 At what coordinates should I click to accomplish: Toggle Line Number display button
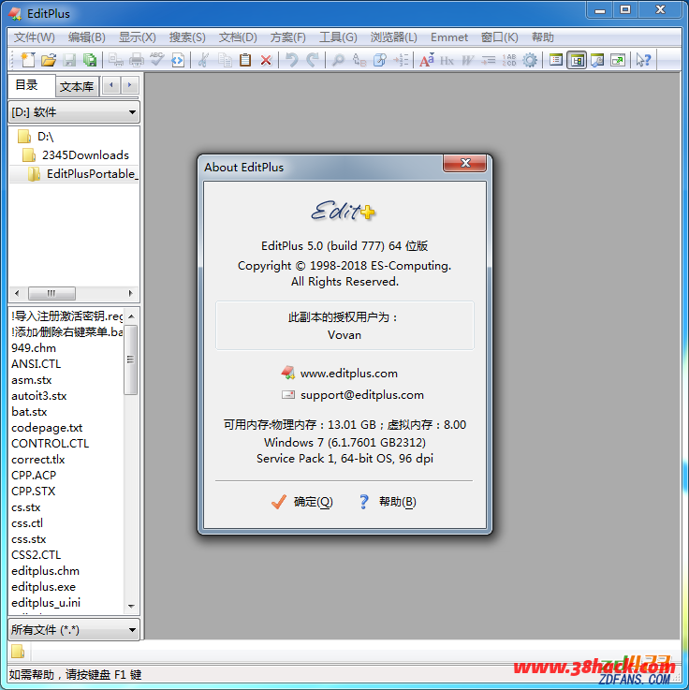509,60
